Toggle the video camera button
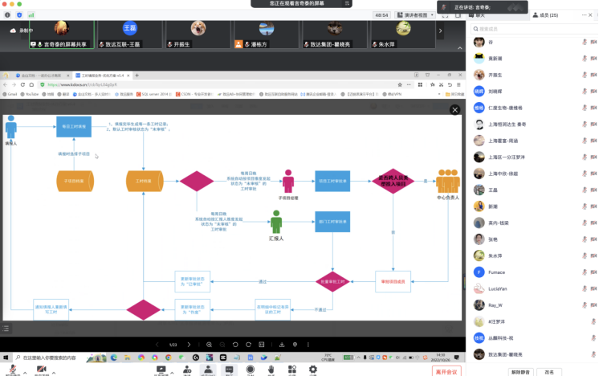Viewport: 599px width, 376px height. coord(41,370)
